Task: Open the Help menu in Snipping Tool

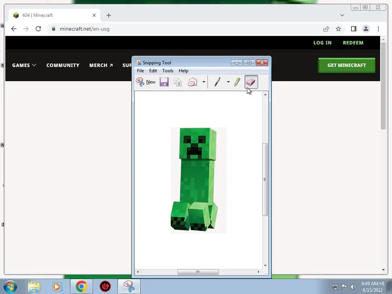Action: point(183,71)
